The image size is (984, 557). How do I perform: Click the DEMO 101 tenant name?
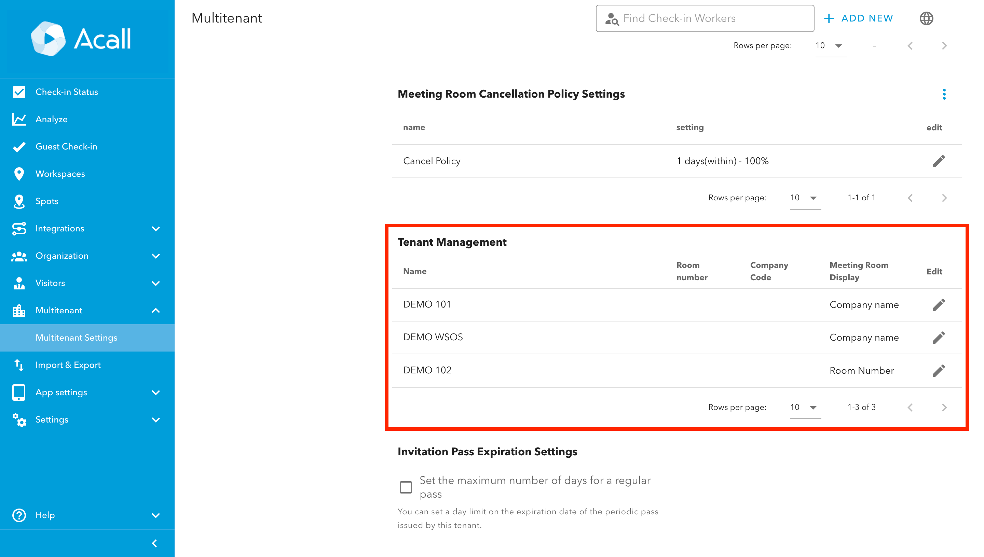tap(427, 304)
